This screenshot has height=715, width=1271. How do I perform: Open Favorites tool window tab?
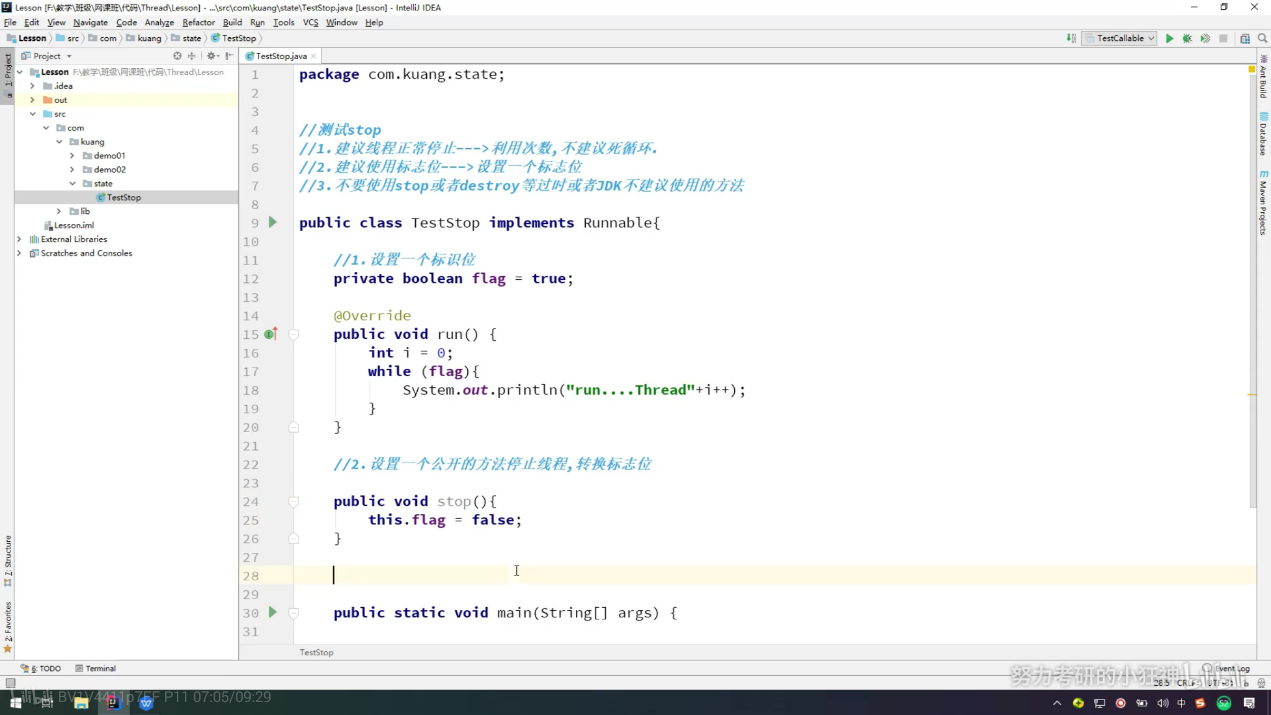click(x=7, y=627)
